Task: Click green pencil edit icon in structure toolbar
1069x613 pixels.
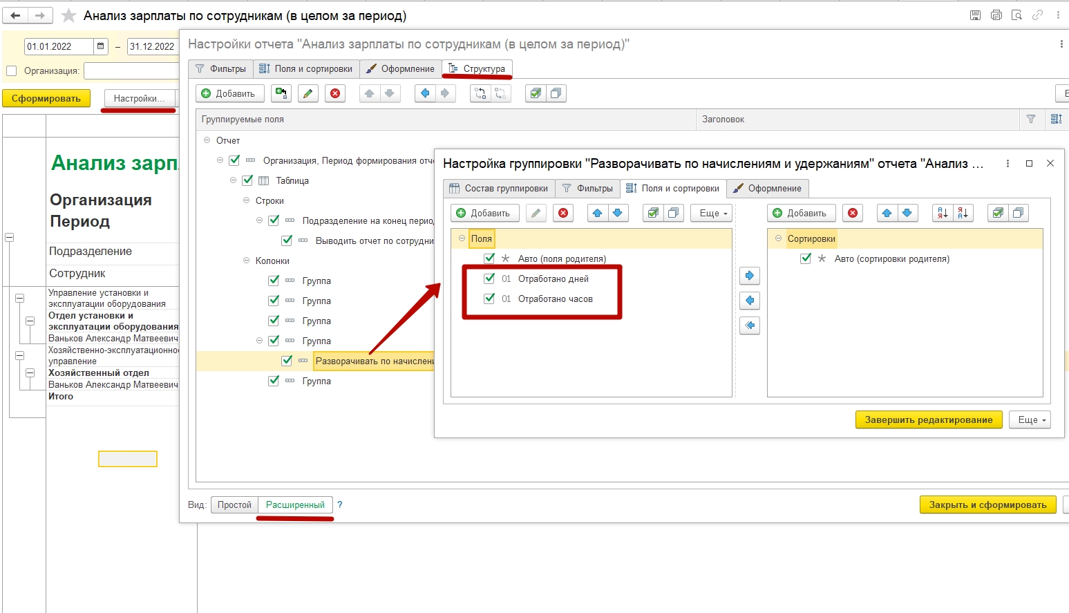Action: 308,94
